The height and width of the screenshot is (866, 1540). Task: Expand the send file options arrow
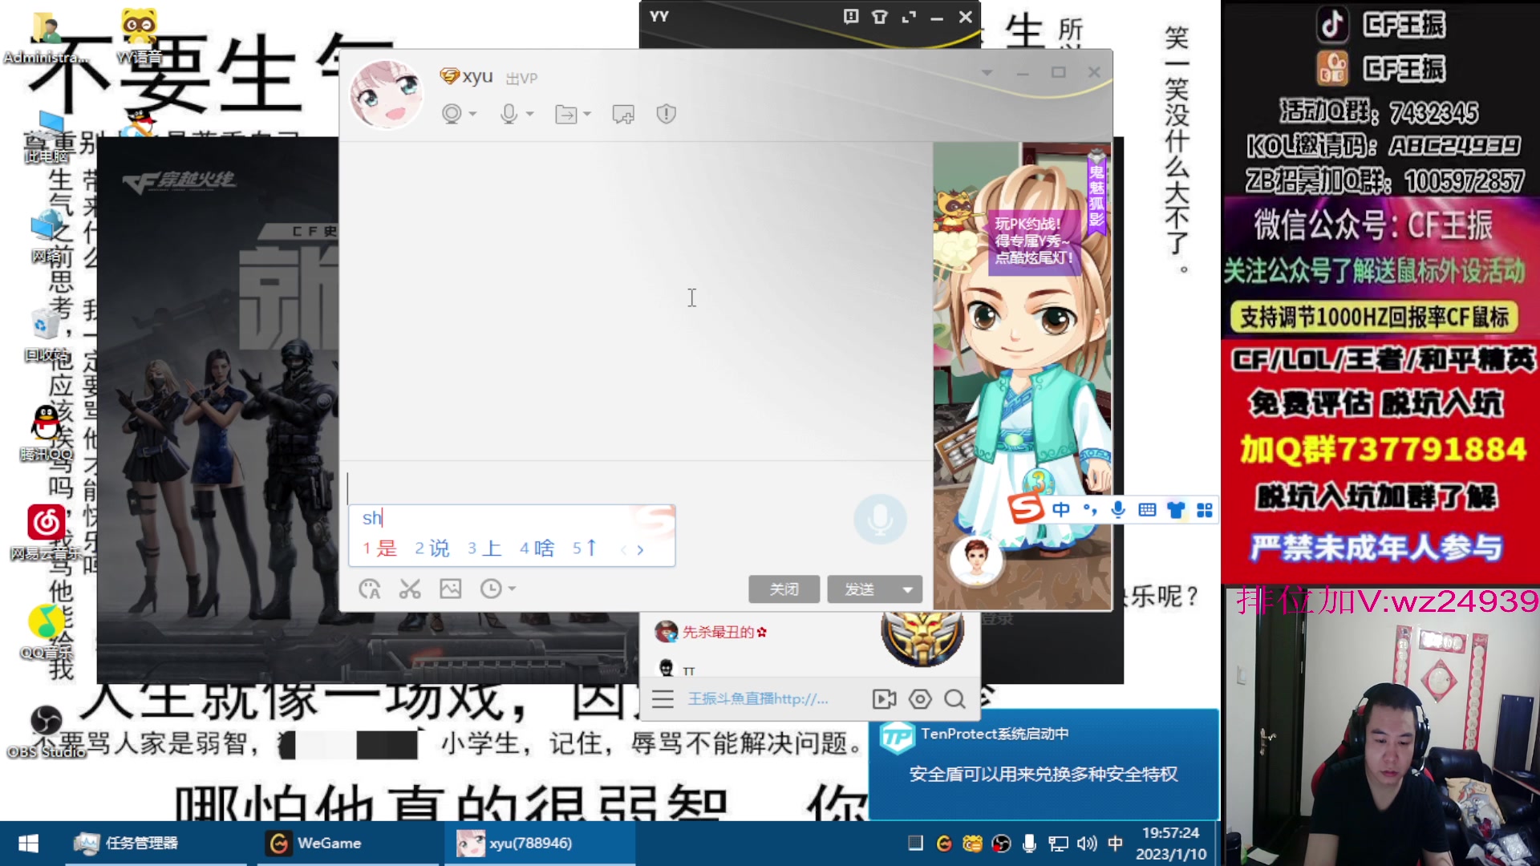587,114
